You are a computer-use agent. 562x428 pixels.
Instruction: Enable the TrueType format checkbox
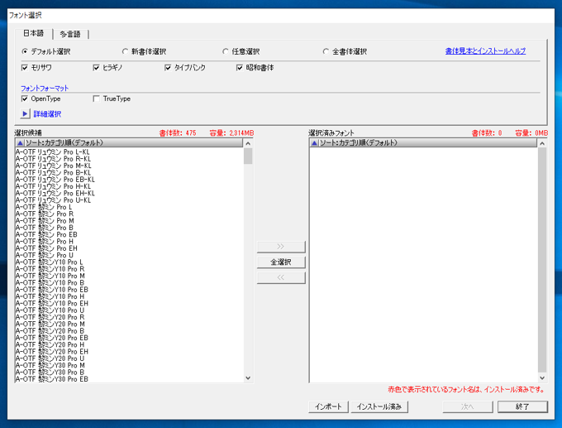(96, 99)
